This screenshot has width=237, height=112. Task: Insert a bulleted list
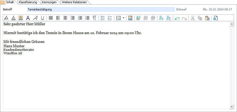pyautogui.click(x=103, y=18)
